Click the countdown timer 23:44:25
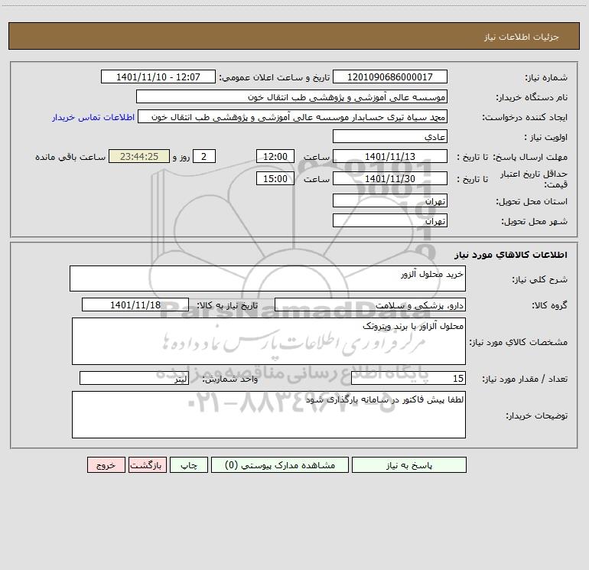This screenshot has height=570, width=589. pyautogui.click(x=139, y=156)
